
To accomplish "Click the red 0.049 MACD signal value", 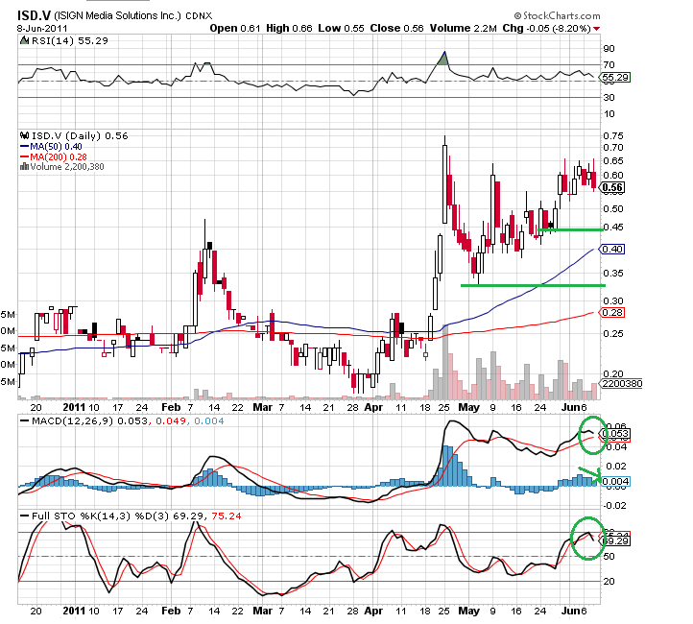I will [171, 421].
